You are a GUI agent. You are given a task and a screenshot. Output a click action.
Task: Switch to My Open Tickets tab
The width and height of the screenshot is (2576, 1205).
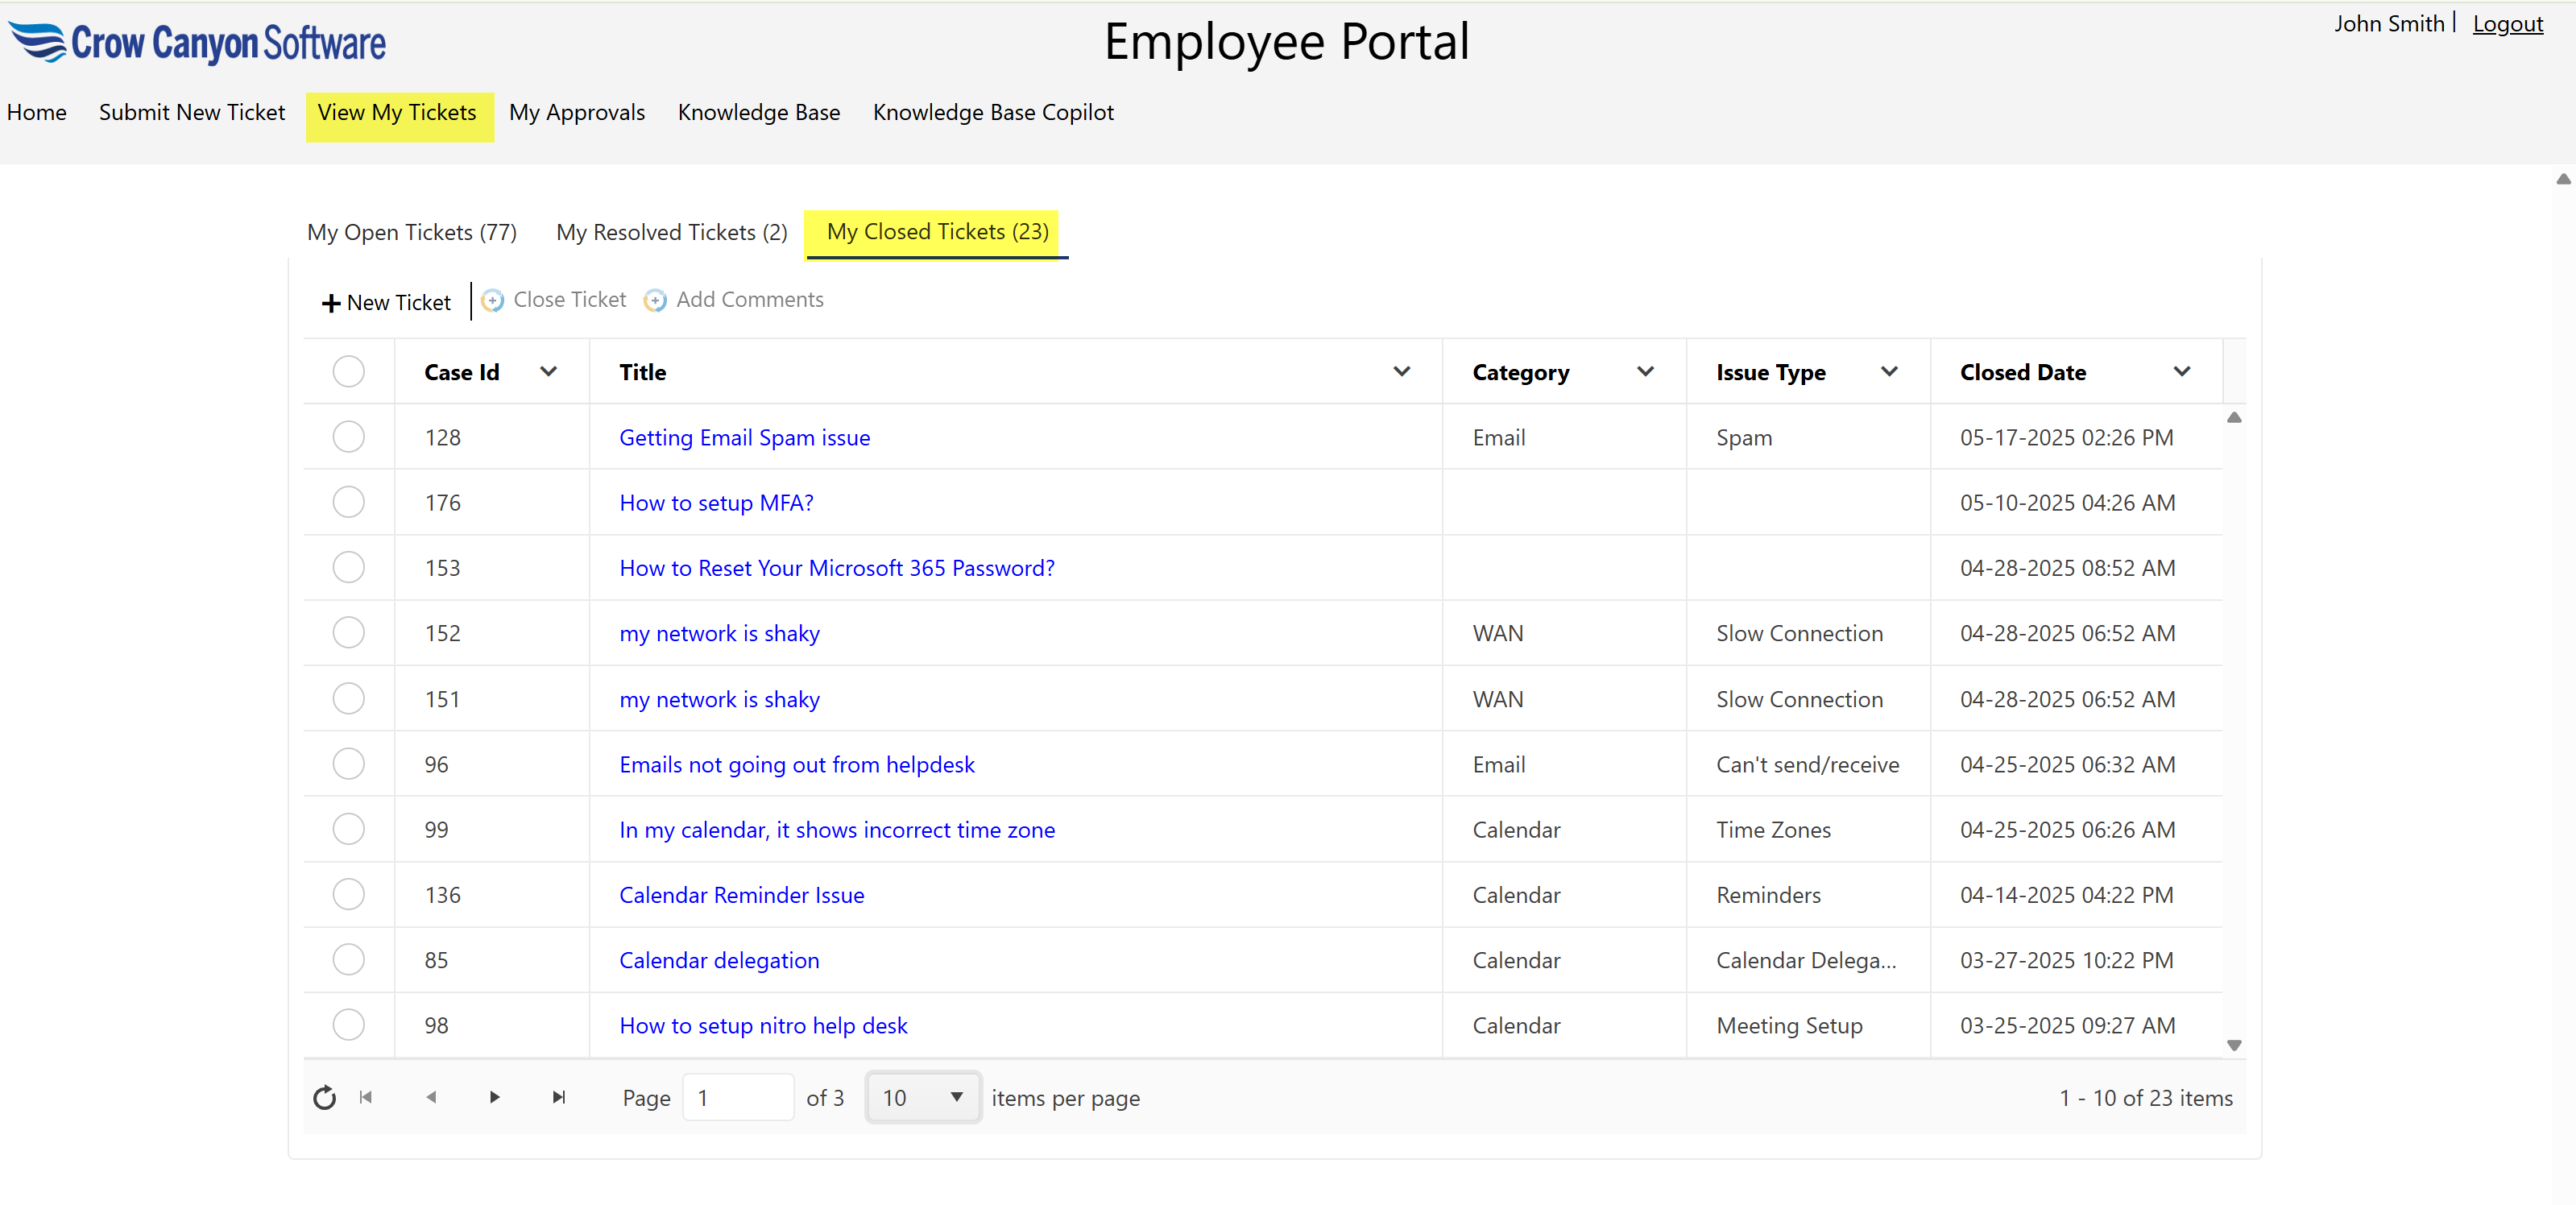click(411, 231)
